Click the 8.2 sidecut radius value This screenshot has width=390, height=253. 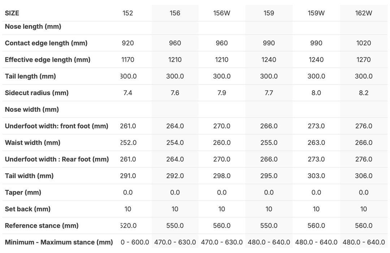click(x=364, y=93)
